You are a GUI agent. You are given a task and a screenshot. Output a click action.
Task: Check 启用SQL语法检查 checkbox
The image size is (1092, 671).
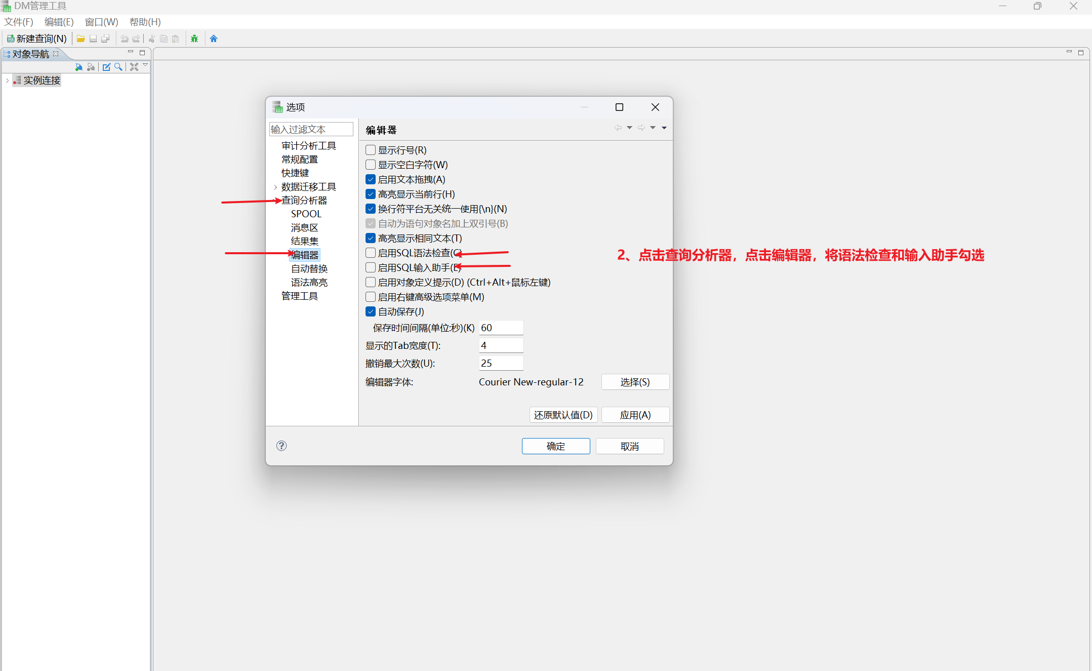[371, 253]
